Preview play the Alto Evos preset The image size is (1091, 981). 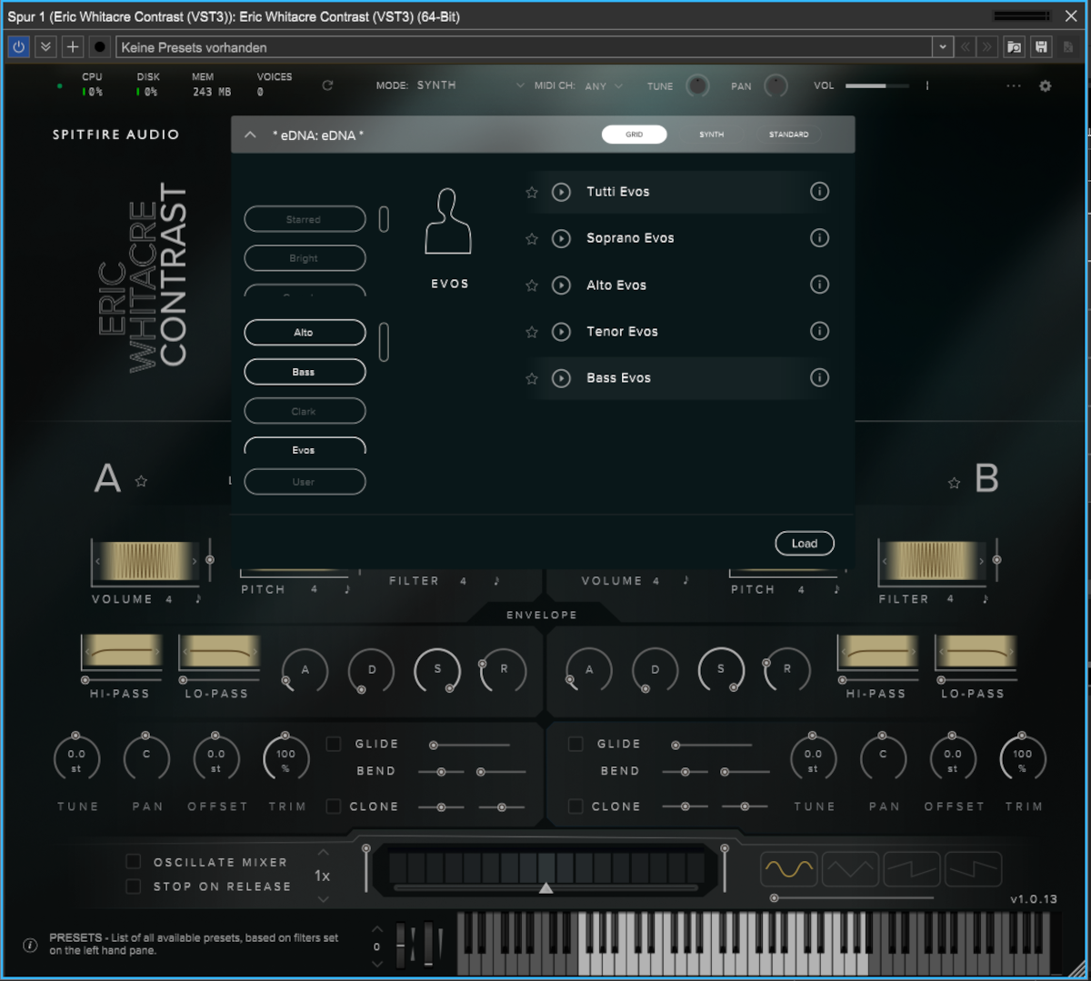click(562, 285)
